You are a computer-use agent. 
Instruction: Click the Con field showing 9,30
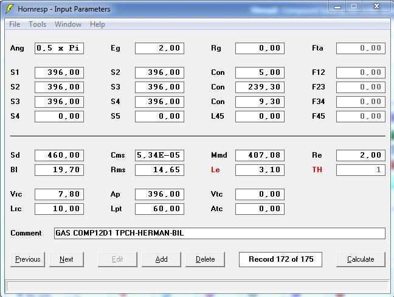tap(260, 102)
